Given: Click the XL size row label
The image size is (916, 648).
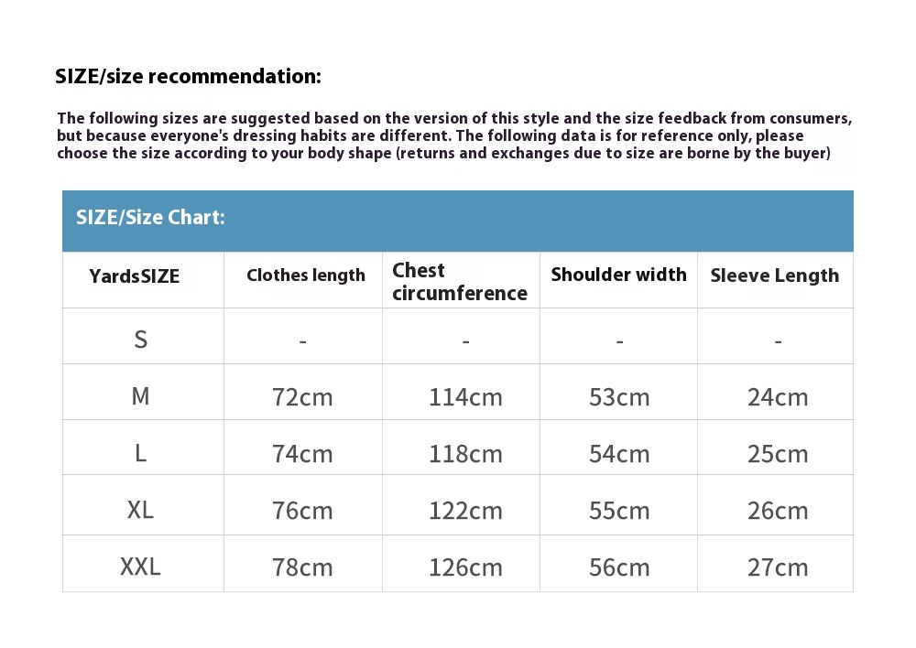Looking at the screenshot, I should click(x=140, y=510).
